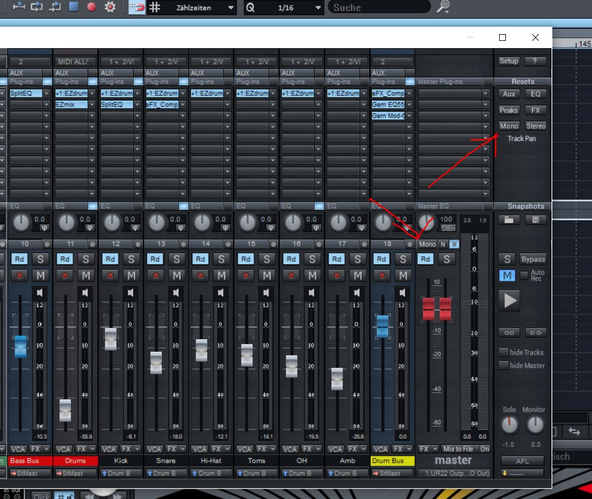Click the StMast output routing on Drum Bus
Viewport: 592px width, 499px height.
point(392,473)
